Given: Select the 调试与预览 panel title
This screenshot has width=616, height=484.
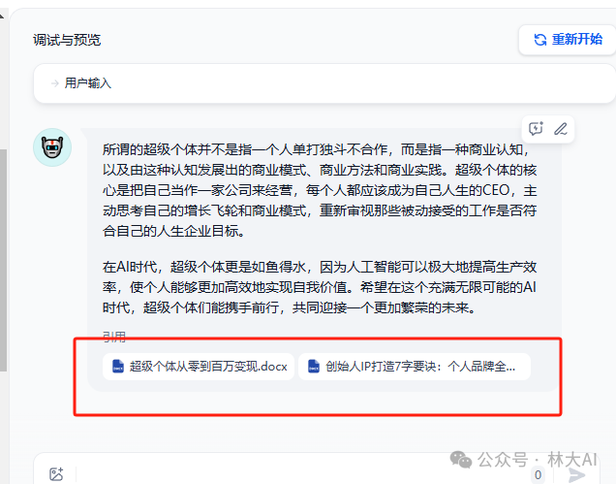Looking at the screenshot, I should [67, 40].
